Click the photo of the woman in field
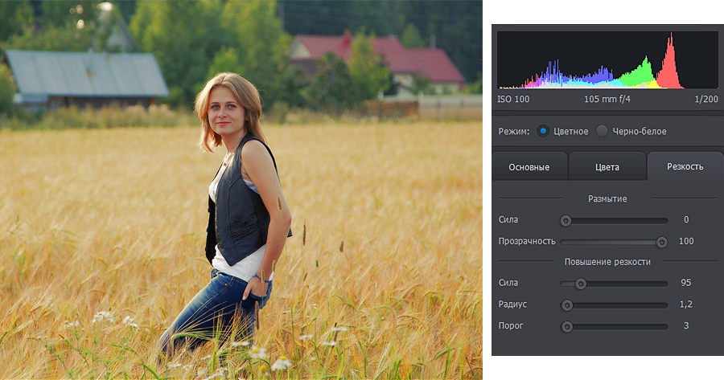 pos(241,190)
